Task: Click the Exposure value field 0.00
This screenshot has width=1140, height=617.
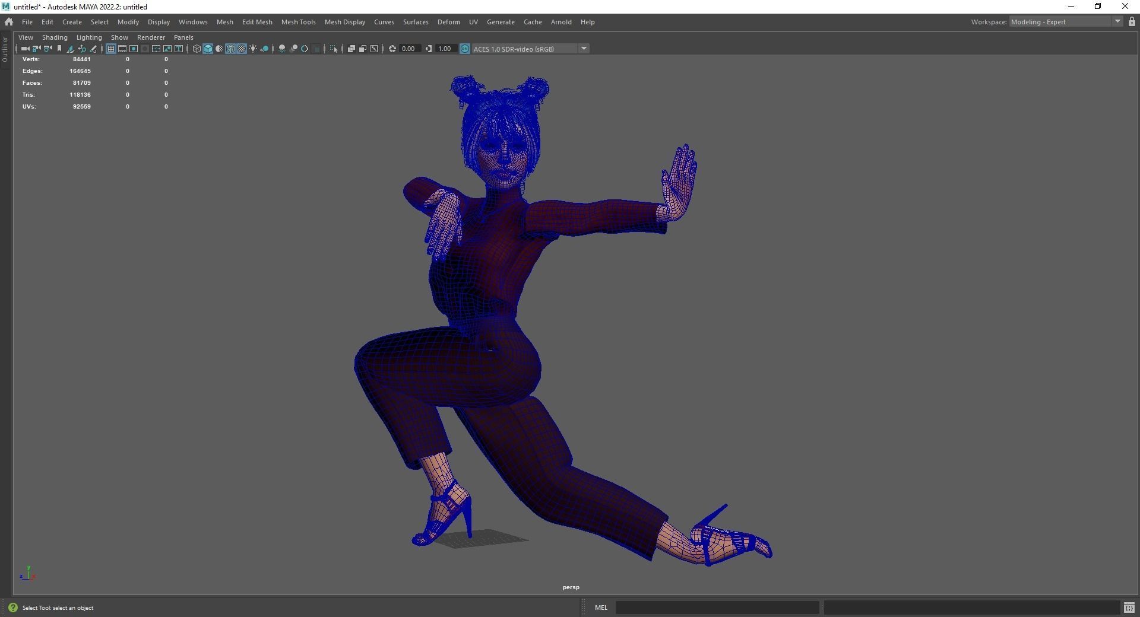Action: (x=409, y=49)
